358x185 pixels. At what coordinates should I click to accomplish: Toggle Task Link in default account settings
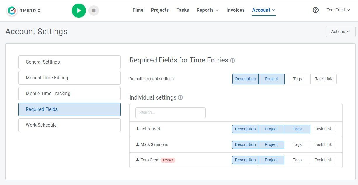click(324, 79)
